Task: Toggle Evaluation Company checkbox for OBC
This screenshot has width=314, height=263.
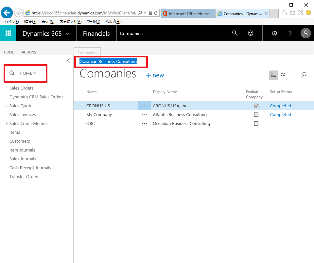Action: point(256,124)
